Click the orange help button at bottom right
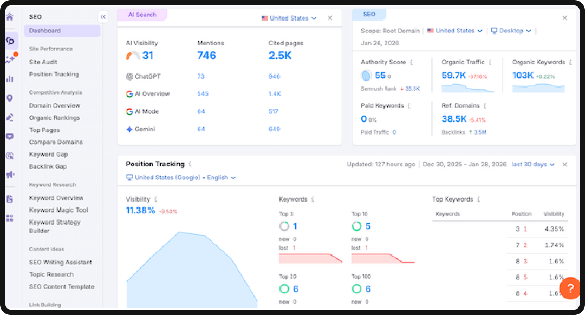 tap(570, 289)
